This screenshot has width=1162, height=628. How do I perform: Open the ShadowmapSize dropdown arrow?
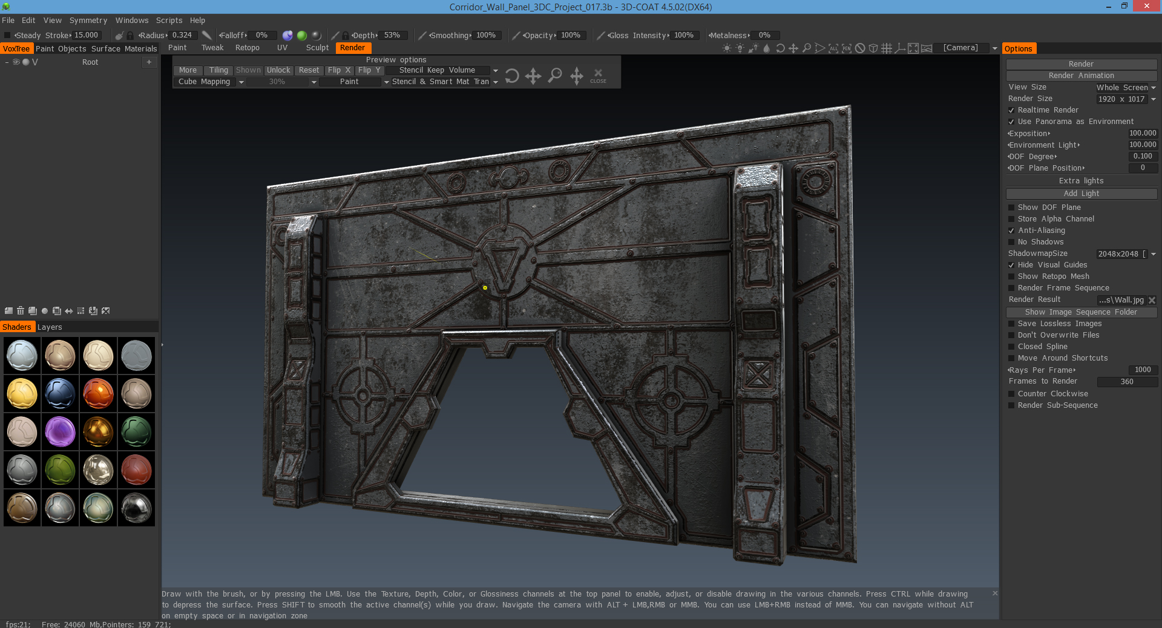1154,254
